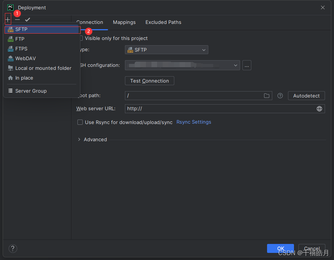Open URL in browser via globe icon
The image size is (334, 260).
click(319, 109)
